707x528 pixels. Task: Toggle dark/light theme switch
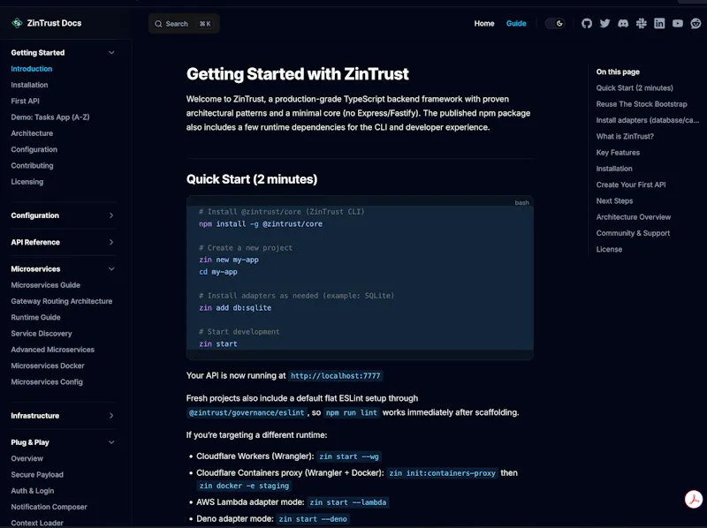click(555, 24)
